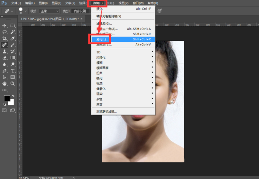The width and height of the screenshot is (259, 179).
Task: Reapply last filter 液化 at menu top
Action: [x=123, y=9]
